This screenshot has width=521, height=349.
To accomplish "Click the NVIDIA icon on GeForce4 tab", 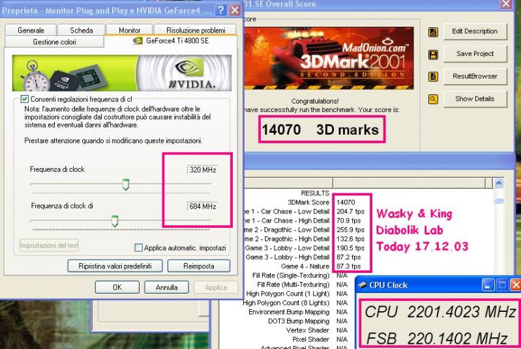I will pos(138,41).
